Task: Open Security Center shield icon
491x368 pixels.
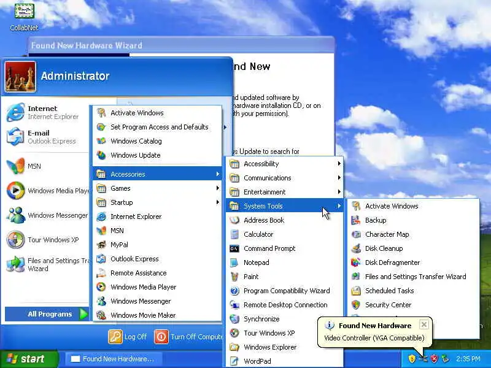Action: tap(356, 305)
